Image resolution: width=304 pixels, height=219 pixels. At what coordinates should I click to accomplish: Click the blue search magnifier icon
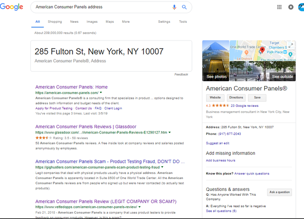pos(184,7)
